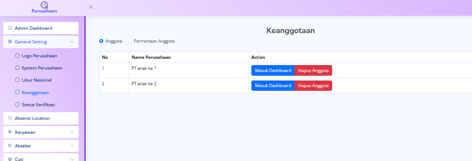Expand the Absebsi dropdown chevron
This screenshot has height=161, width=472.
72,146
